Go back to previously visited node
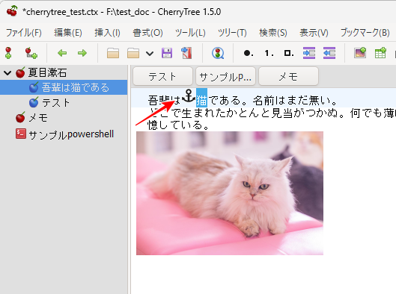 tap(62, 53)
